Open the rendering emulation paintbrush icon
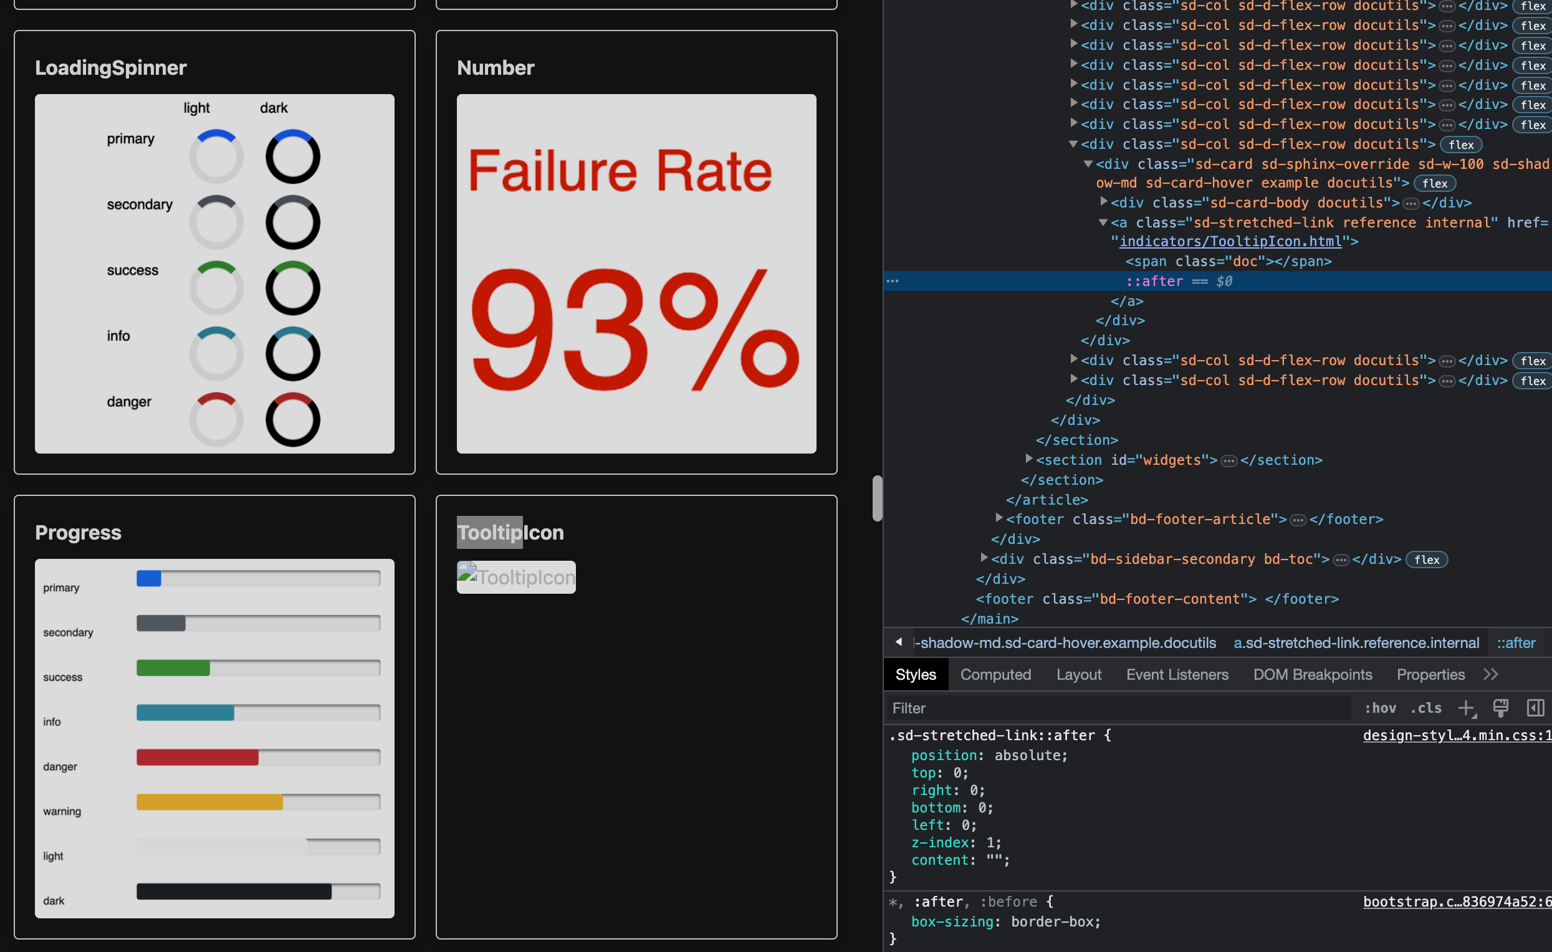The height and width of the screenshot is (952, 1552). tap(1500, 708)
